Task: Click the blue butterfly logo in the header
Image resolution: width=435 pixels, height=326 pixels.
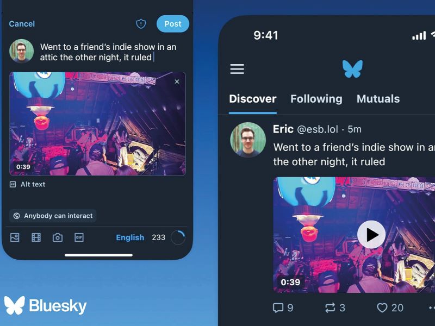Action: pos(352,69)
